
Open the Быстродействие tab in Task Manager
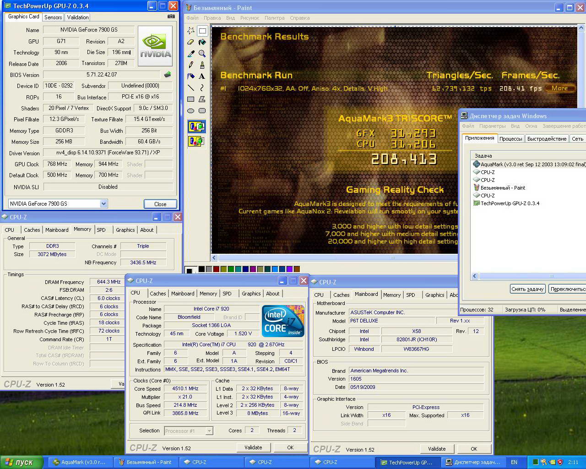(x=547, y=139)
